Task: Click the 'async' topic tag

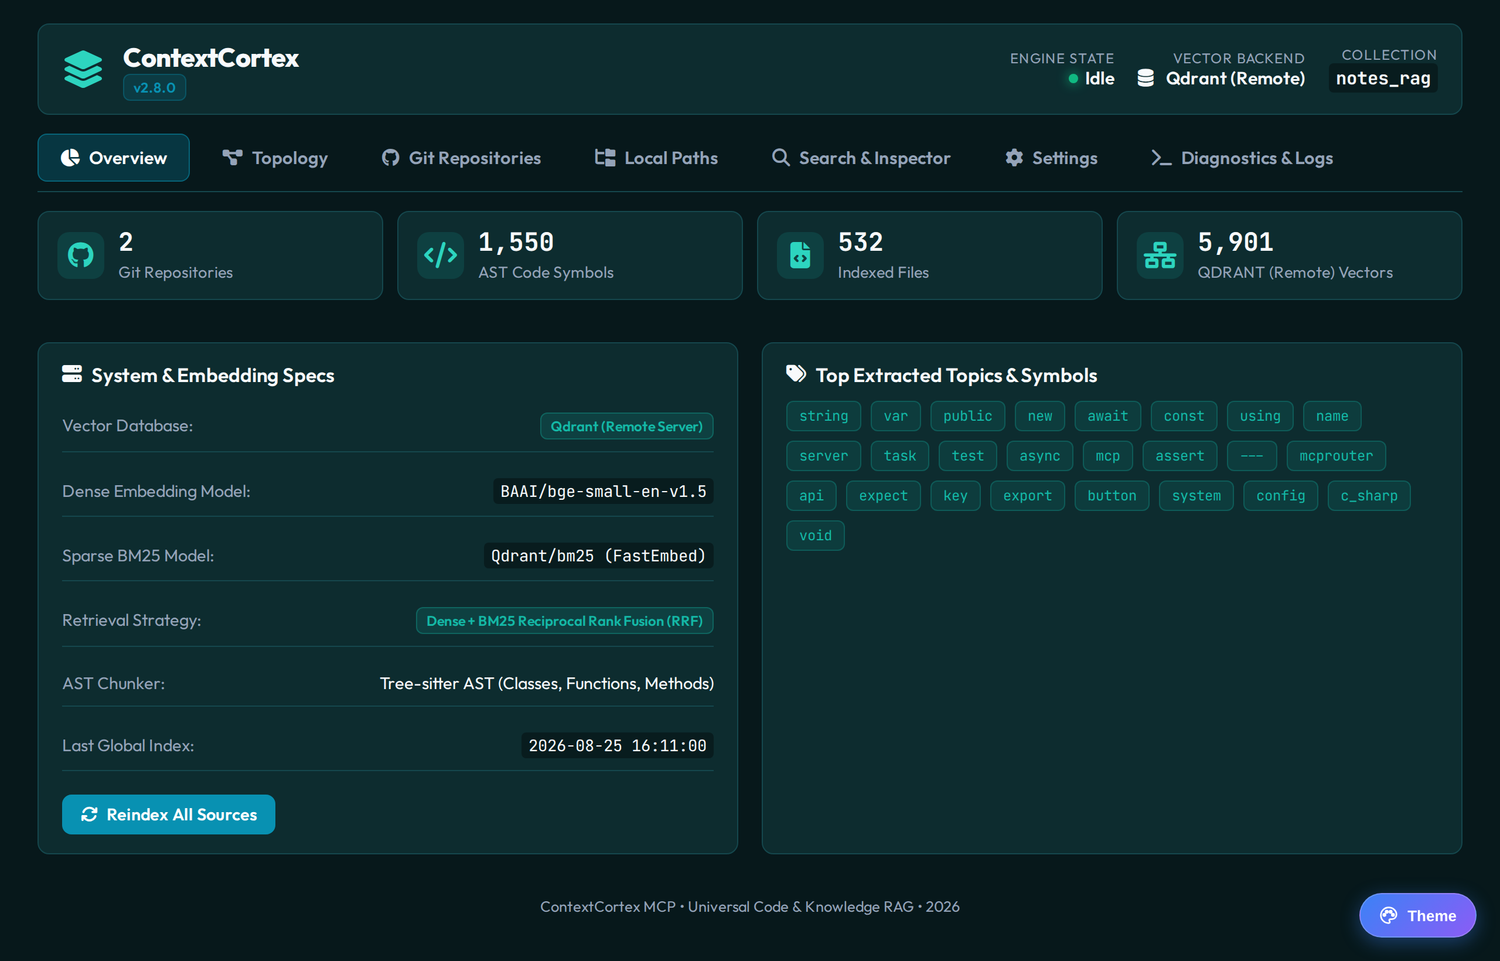Action: click(1039, 456)
